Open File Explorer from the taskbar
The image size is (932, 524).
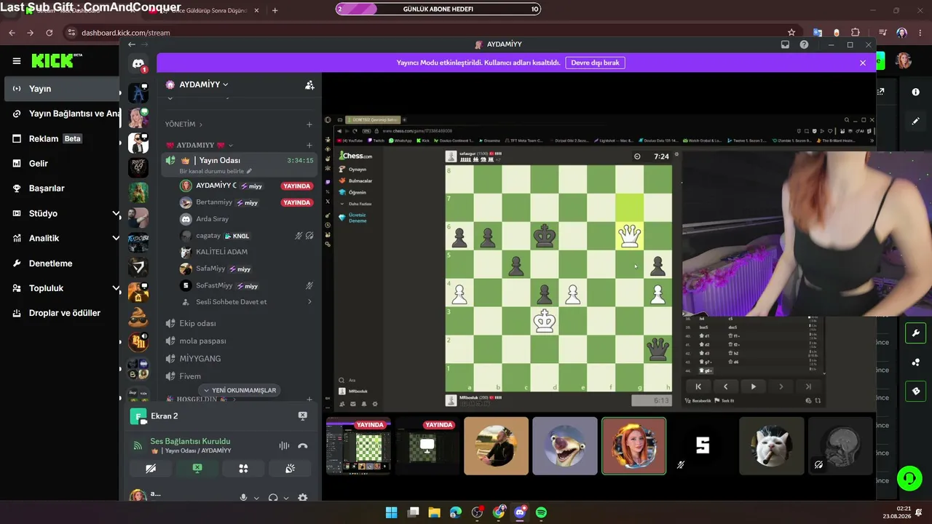(435, 512)
